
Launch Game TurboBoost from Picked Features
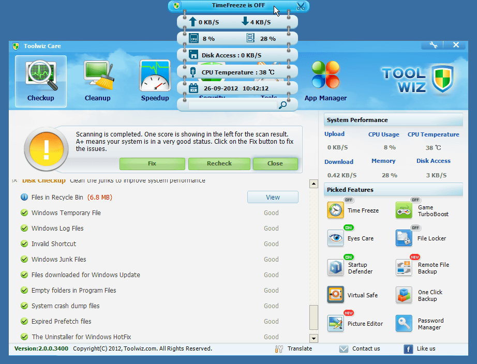(x=404, y=210)
